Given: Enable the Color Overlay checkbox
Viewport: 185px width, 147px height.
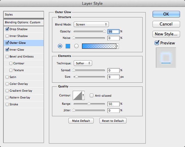Looking at the screenshot, I should (7, 84).
